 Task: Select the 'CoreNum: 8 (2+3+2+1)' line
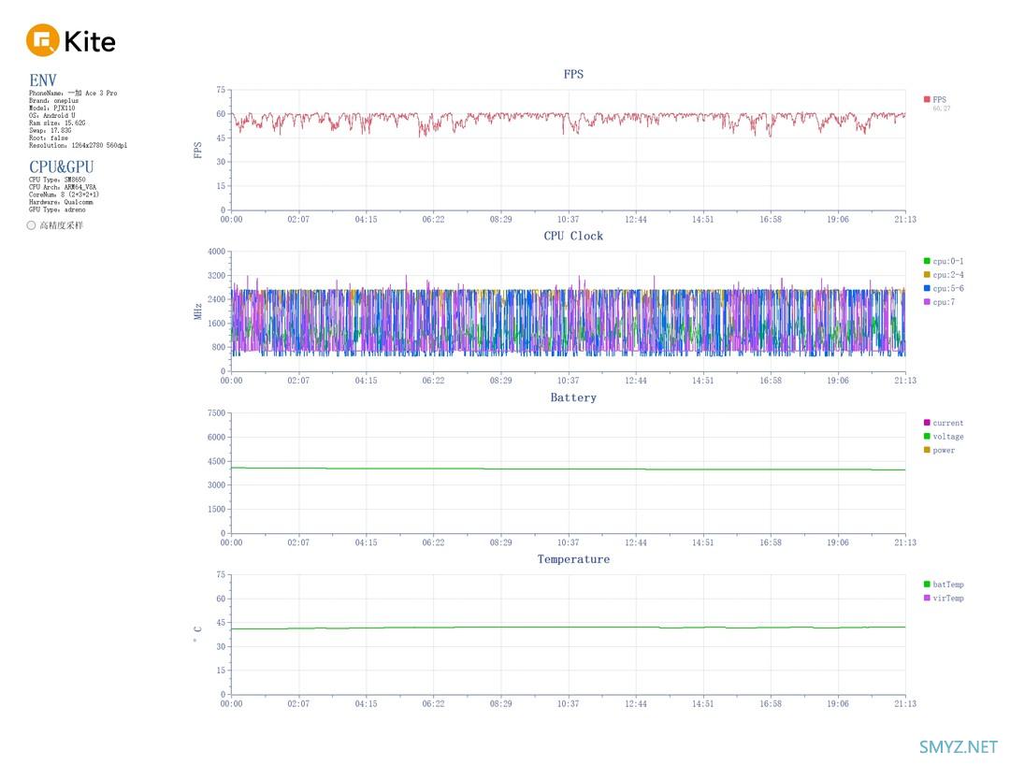click(64, 195)
